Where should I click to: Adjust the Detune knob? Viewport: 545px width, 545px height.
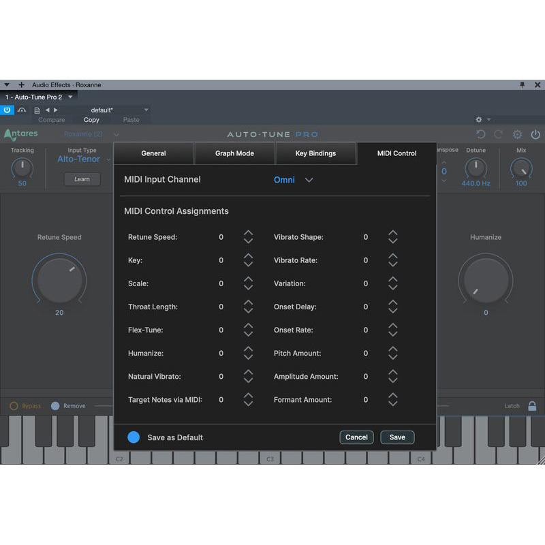click(x=476, y=168)
